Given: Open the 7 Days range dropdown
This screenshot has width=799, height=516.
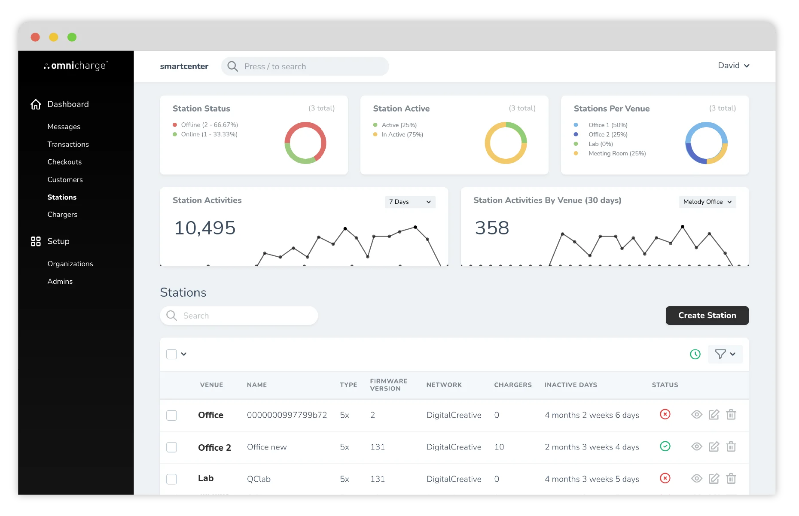Looking at the screenshot, I should tap(409, 202).
